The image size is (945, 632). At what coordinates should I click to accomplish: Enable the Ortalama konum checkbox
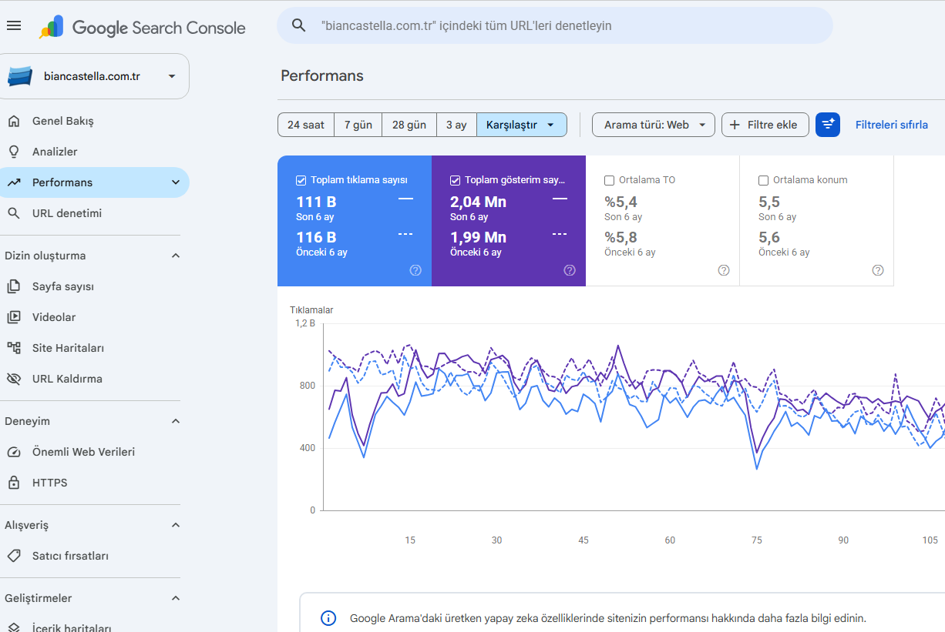coord(764,180)
